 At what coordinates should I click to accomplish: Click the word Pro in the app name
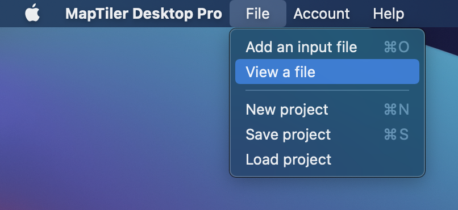coord(210,14)
